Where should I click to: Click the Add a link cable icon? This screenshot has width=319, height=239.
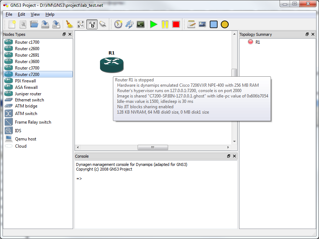point(103,24)
